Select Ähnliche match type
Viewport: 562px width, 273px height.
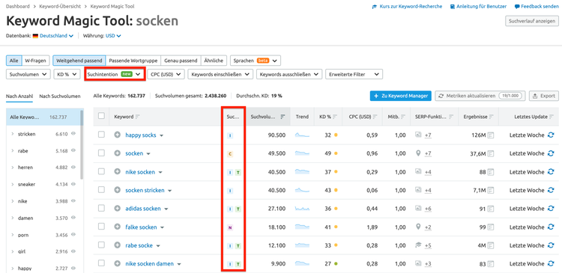pos(214,61)
